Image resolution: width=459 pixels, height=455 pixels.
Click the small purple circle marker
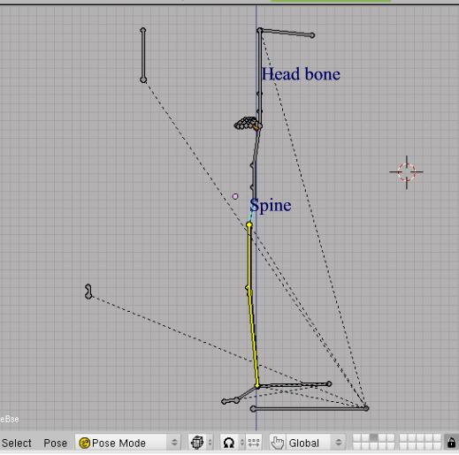[235, 196]
